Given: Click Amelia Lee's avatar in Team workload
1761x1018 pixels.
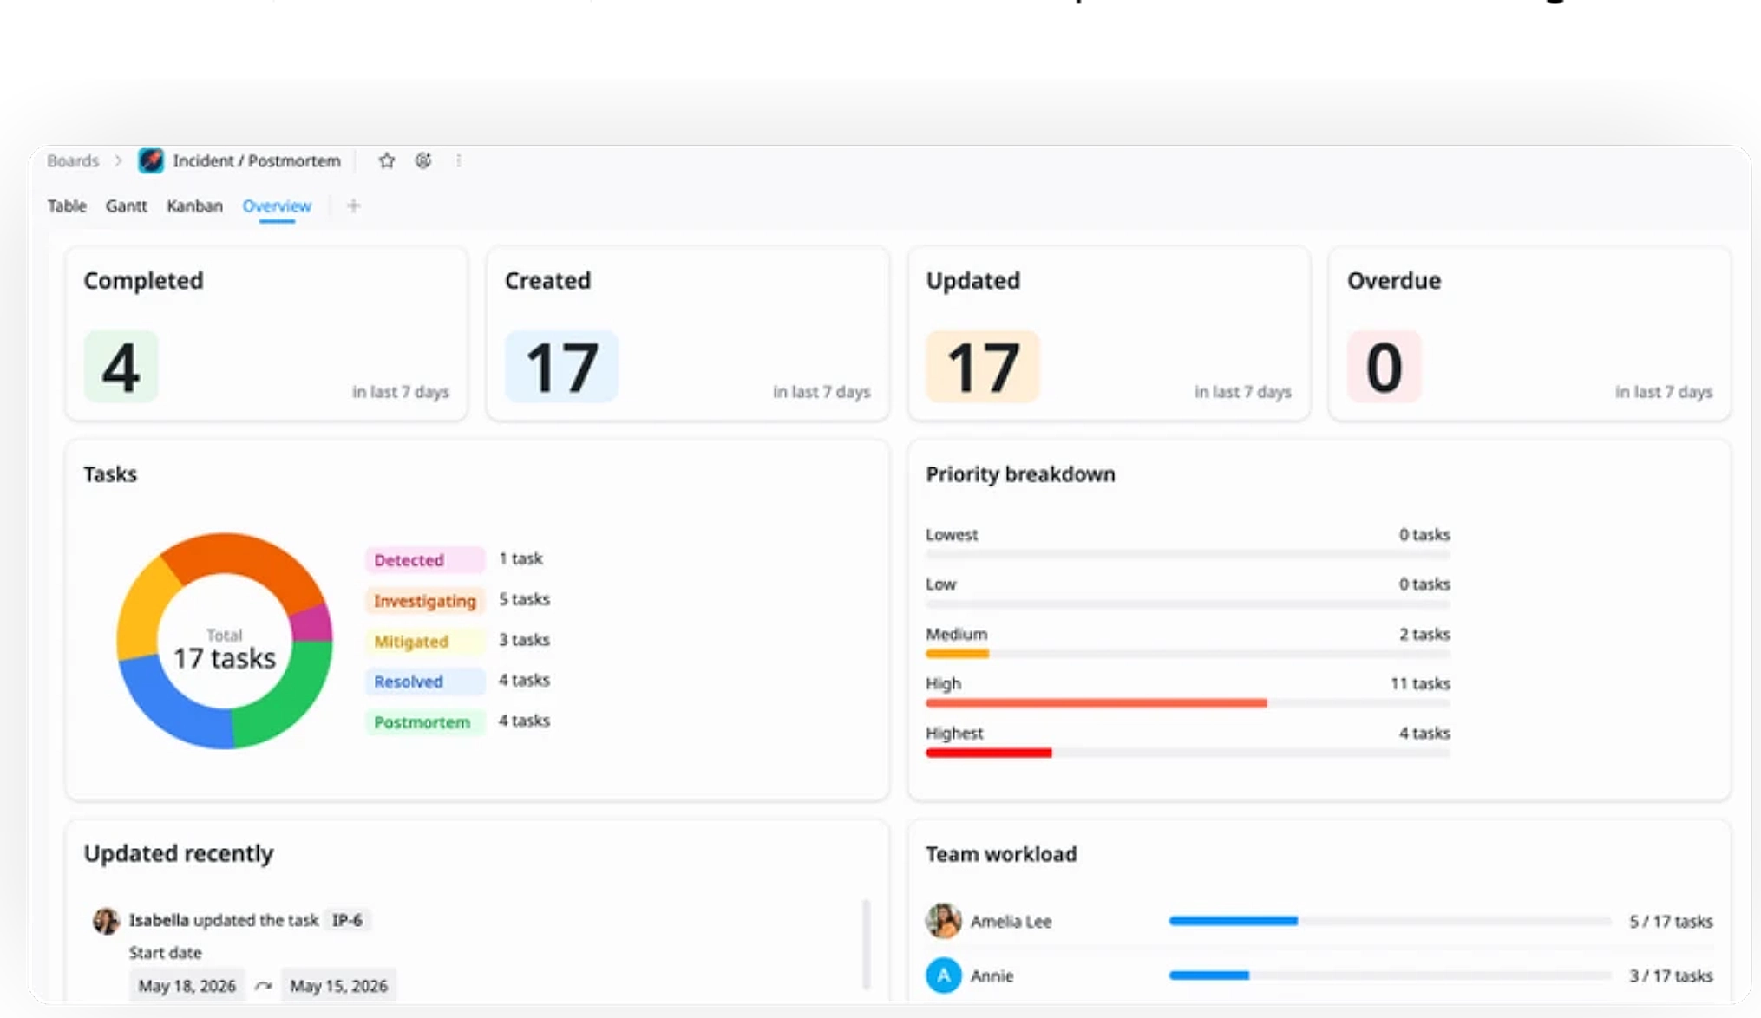Looking at the screenshot, I should [x=944, y=921].
